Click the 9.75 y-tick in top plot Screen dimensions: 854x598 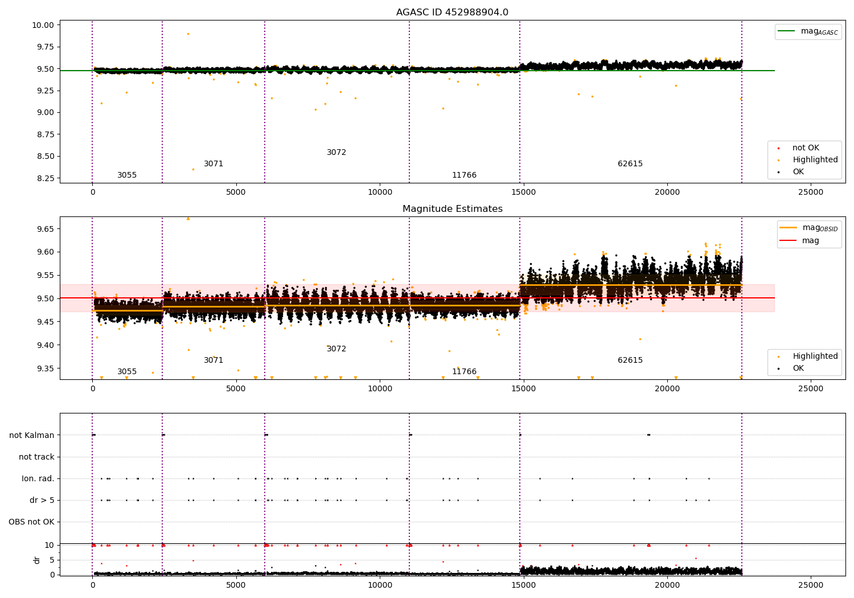(45, 47)
